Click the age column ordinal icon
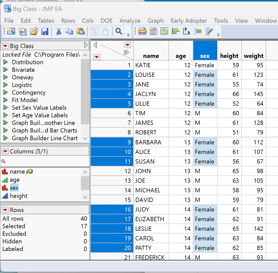The height and width of the screenshot is (273, 278). [5, 180]
